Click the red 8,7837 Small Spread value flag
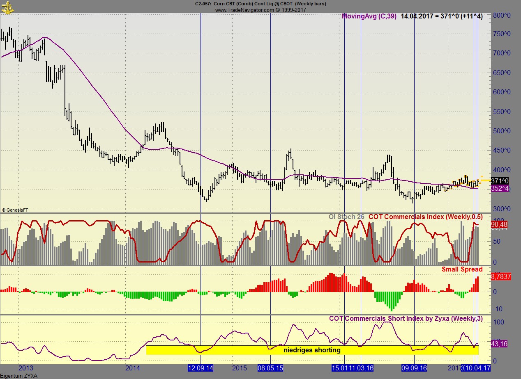 pyautogui.click(x=501, y=277)
